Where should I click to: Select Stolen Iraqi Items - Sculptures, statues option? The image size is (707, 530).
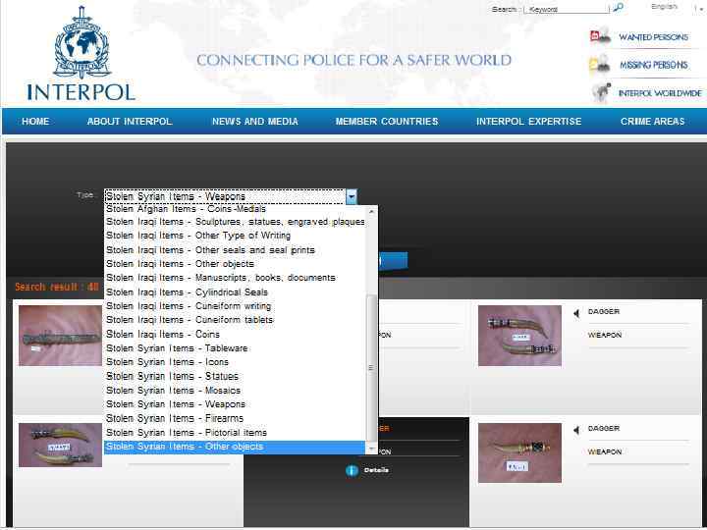235,222
